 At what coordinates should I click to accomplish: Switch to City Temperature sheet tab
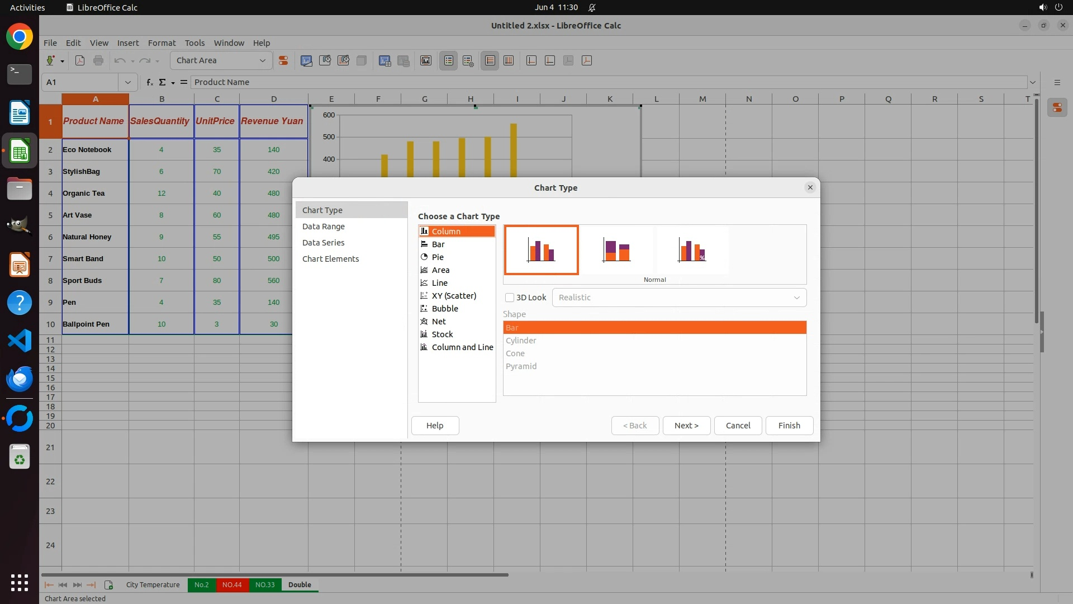[153, 585]
